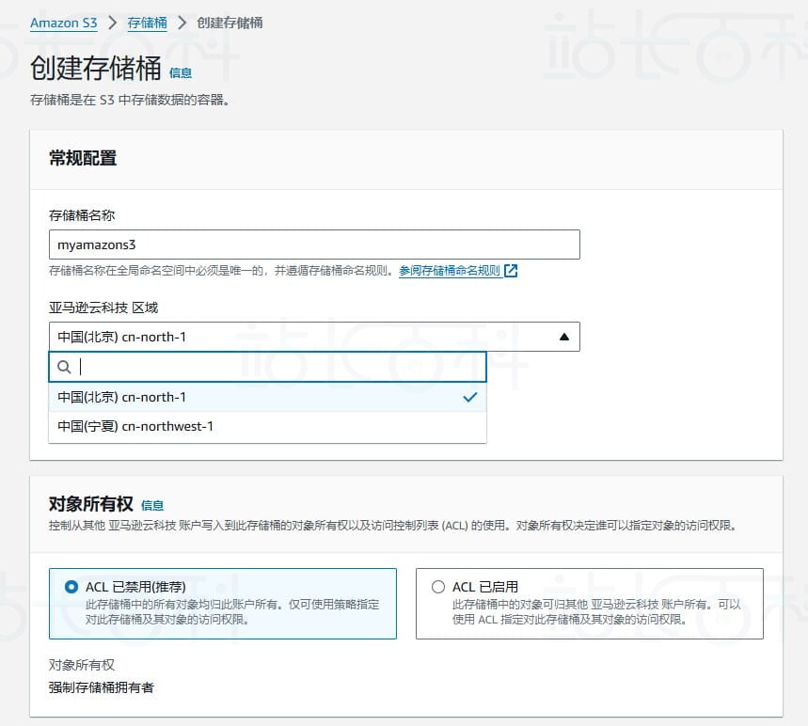Open the 参阅存储桶命名规则 link
This screenshot has height=726, width=808.
[x=450, y=271]
